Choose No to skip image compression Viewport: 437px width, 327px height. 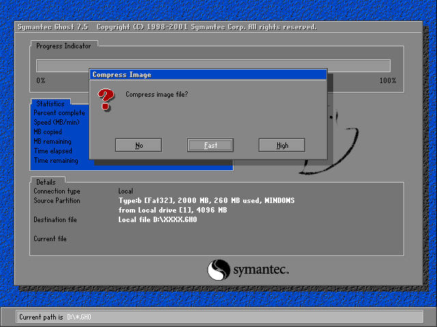pos(139,145)
